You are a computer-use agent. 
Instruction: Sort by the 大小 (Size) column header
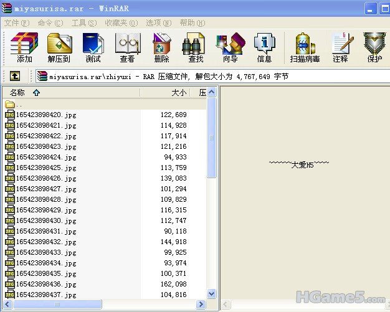tap(178, 93)
